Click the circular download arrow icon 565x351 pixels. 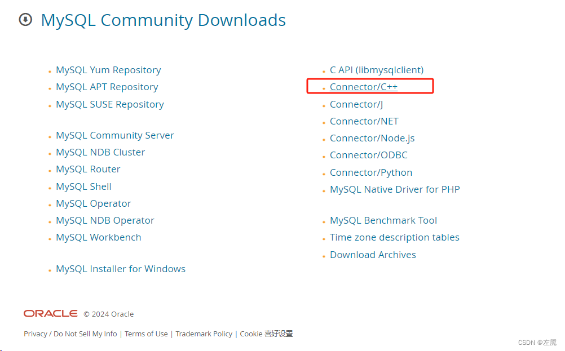click(25, 20)
